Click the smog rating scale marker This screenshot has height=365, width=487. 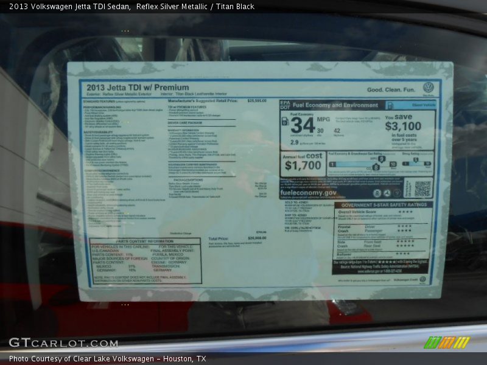click(x=416, y=161)
